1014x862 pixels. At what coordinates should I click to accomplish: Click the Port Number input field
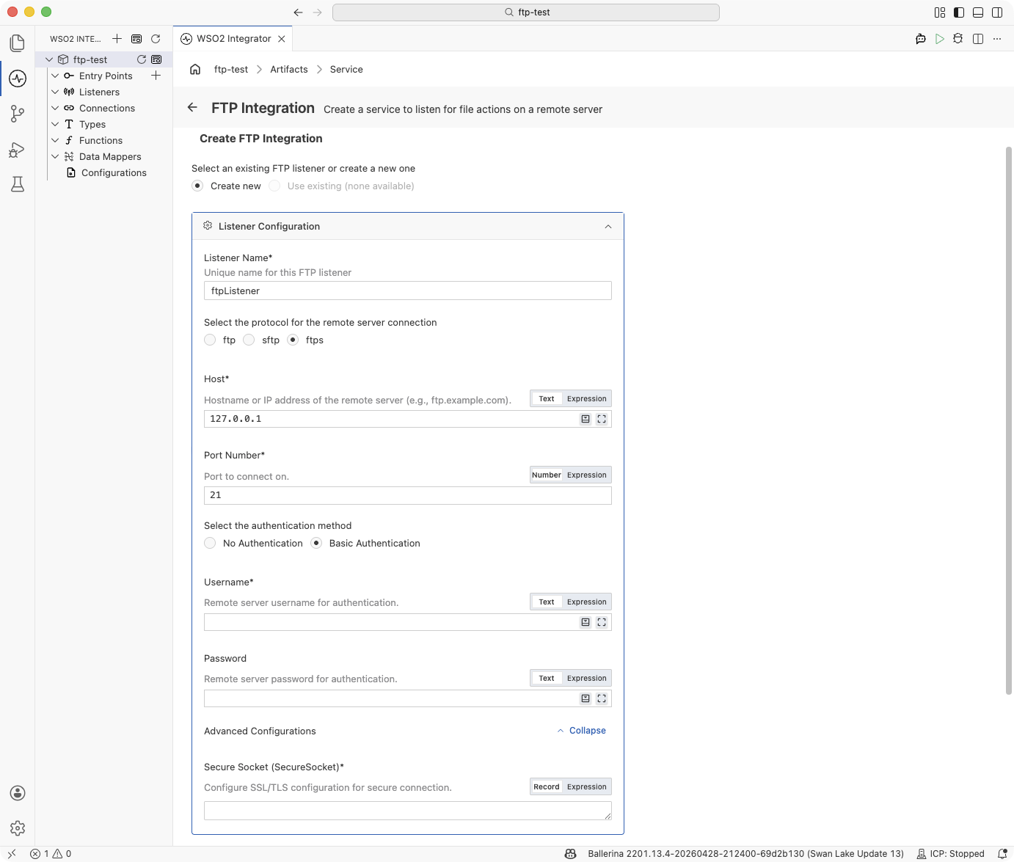click(407, 495)
